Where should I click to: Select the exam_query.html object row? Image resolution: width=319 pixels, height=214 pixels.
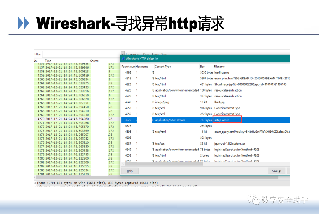[206, 132]
